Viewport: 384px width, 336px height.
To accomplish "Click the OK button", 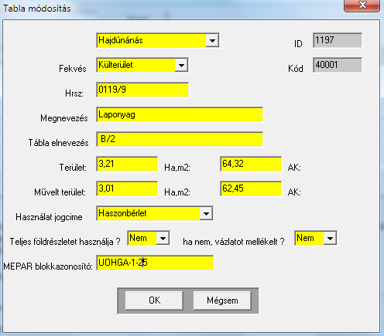I will pos(154,300).
